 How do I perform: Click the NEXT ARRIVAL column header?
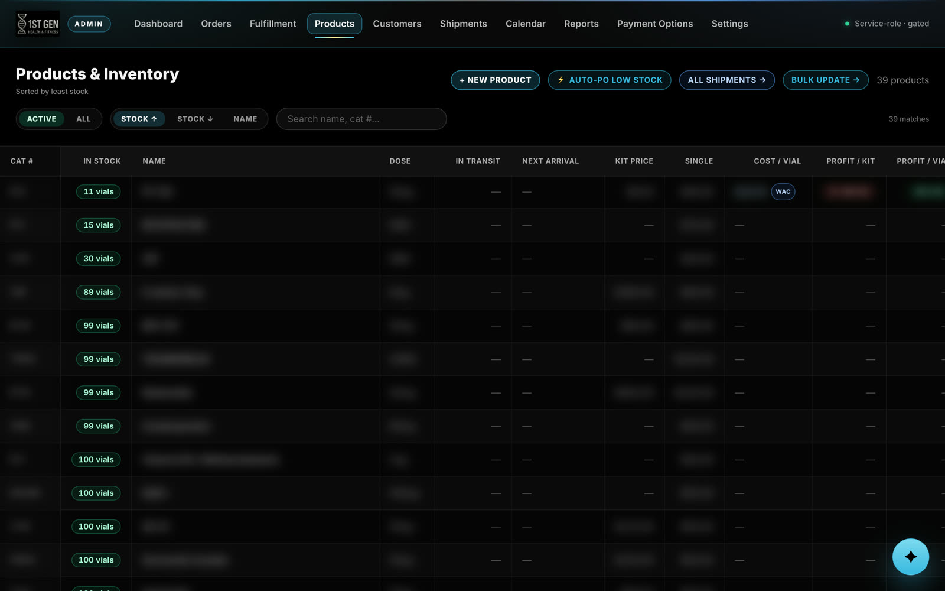click(550, 161)
